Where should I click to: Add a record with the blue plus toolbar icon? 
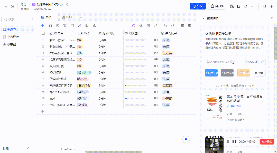[43, 26]
